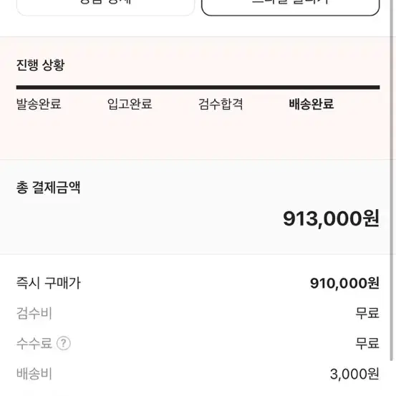Select the 검수합격 status step
This screenshot has height=396, width=396.
[x=221, y=104]
